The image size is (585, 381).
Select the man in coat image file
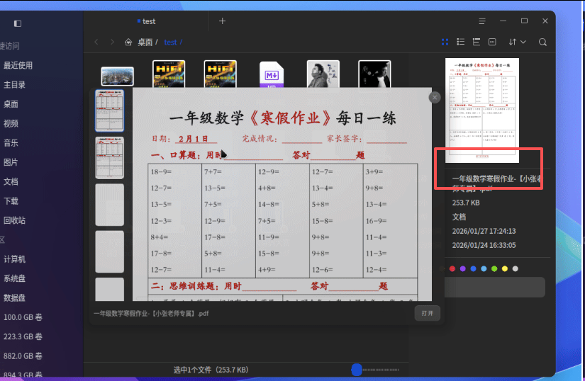pos(323,74)
